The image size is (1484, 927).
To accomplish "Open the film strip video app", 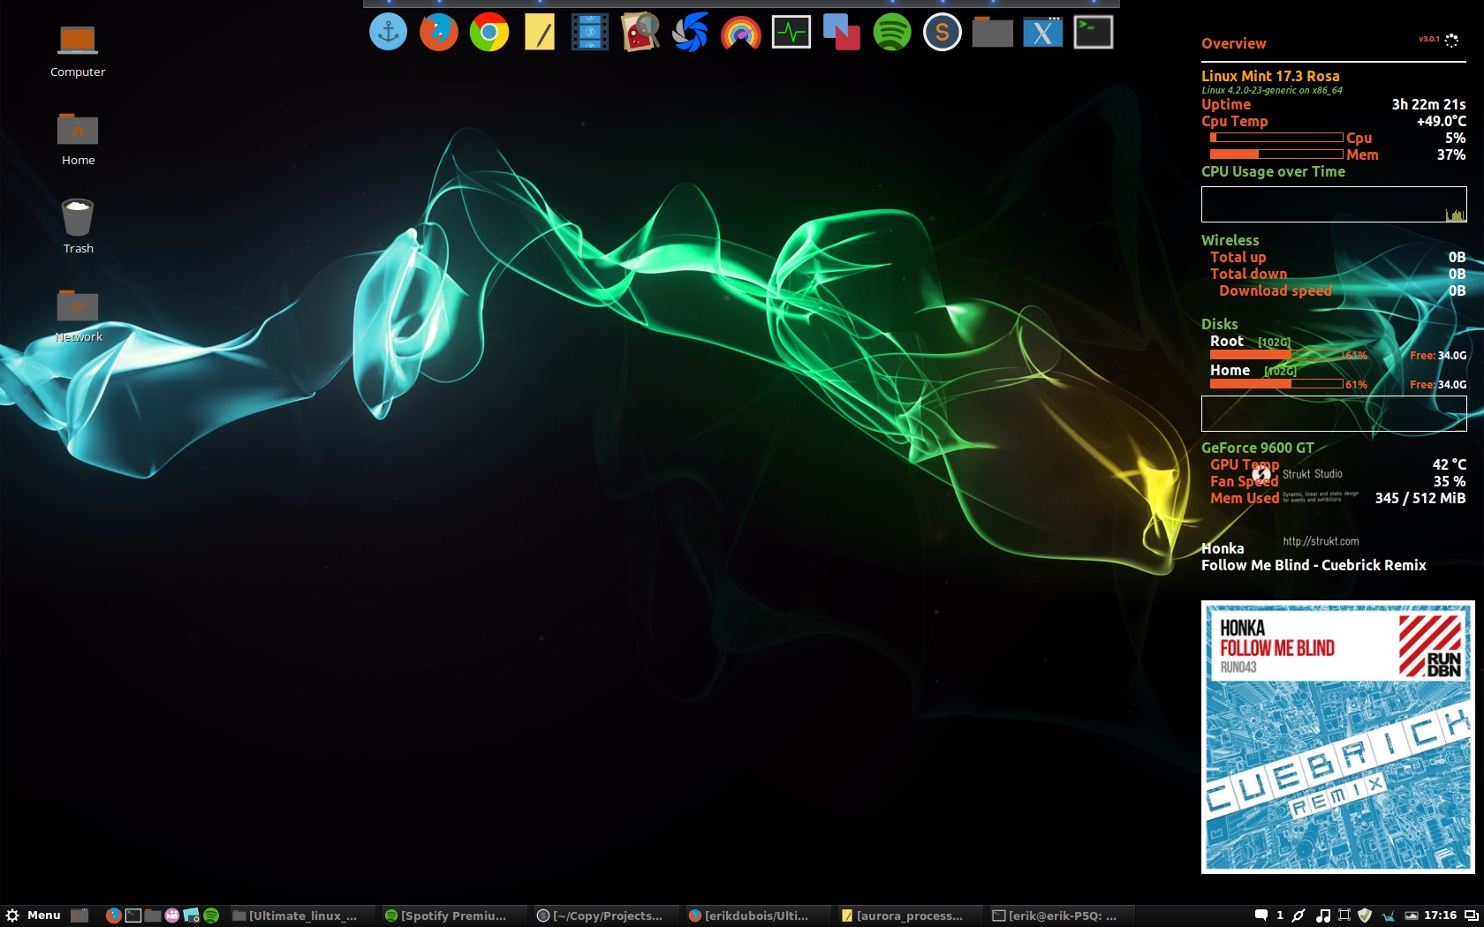I will (589, 33).
